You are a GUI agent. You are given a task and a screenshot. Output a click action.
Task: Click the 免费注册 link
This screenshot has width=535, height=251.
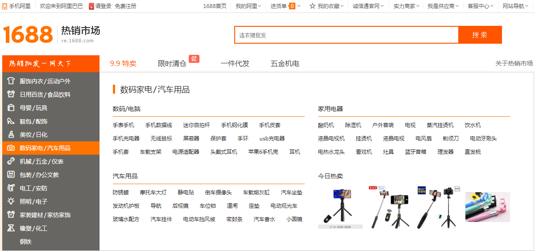pos(125,6)
